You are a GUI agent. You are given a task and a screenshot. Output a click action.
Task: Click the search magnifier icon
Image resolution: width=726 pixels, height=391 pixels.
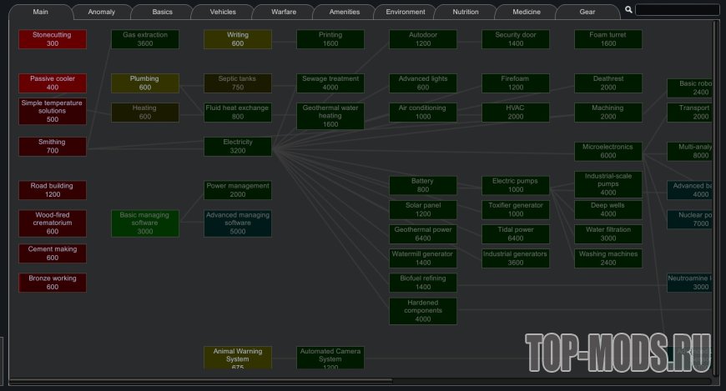(x=628, y=10)
